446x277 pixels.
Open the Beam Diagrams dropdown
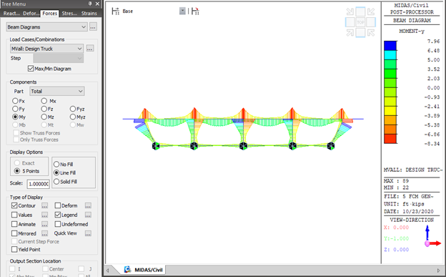pyautogui.click(x=46, y=26)
